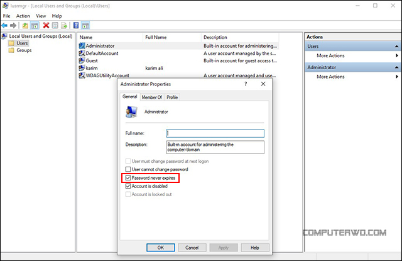Click the Export List toolbar icon
This screenshot has height=261, width=402.
65,25
